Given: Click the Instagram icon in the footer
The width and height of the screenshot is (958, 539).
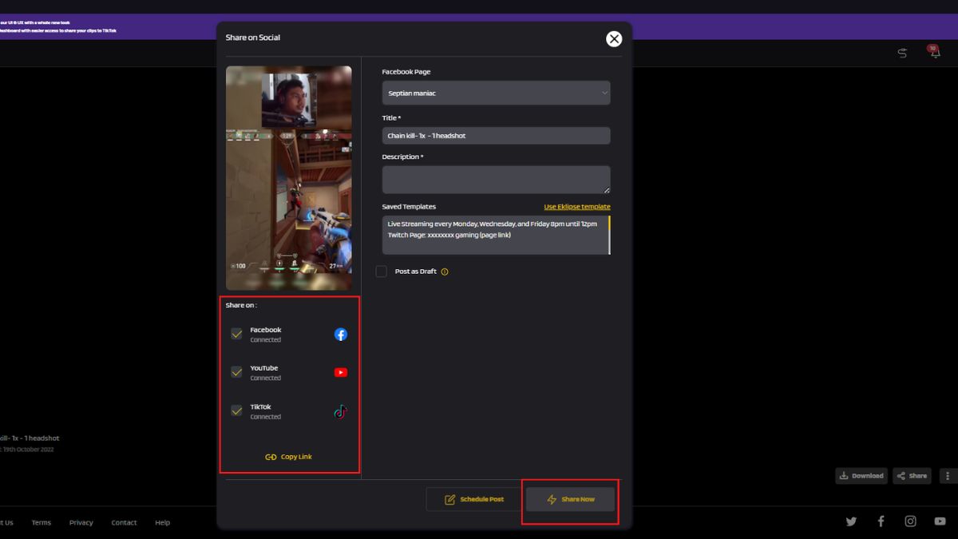Looking at the screenshot, I should click(x=910, y=521).
